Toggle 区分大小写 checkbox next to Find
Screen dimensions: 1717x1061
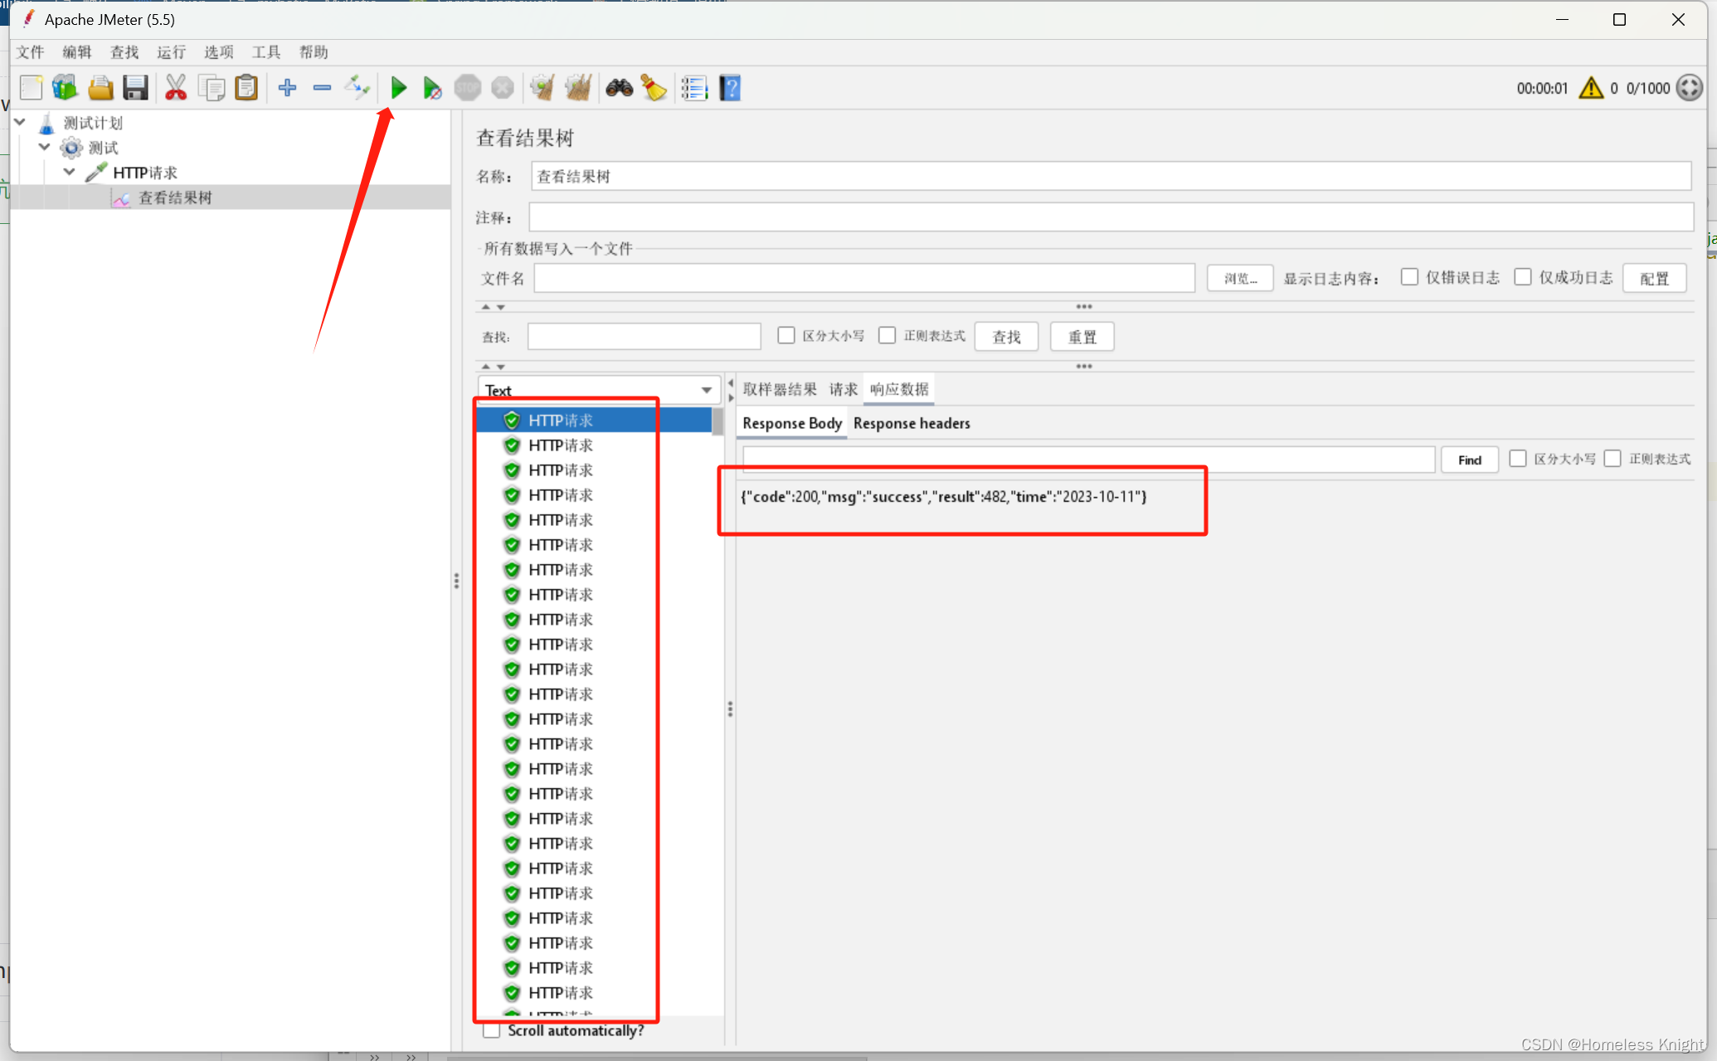[x=1518, y=459]
